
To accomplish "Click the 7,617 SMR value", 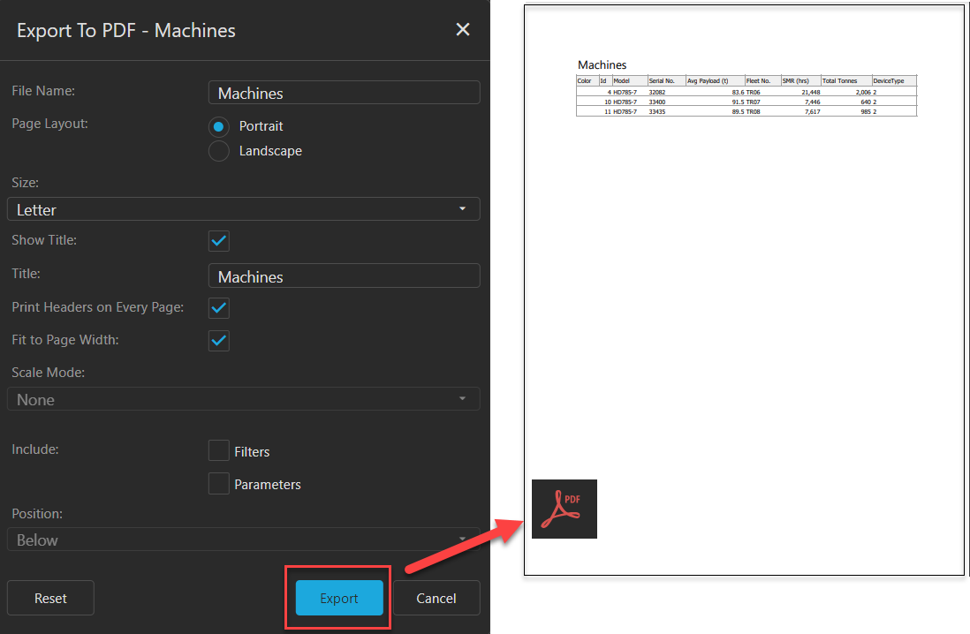I will [812, 112].
